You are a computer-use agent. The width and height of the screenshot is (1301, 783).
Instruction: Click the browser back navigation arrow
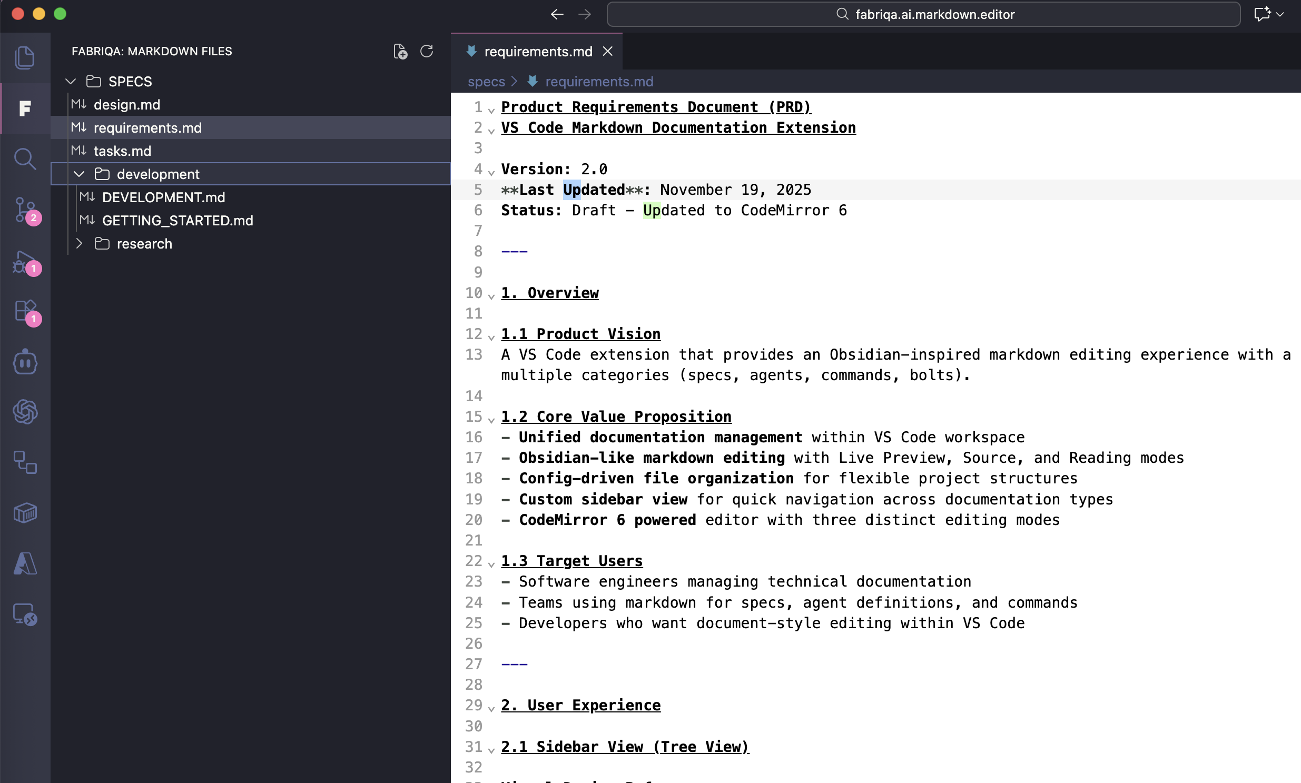[x=556, y=14]
